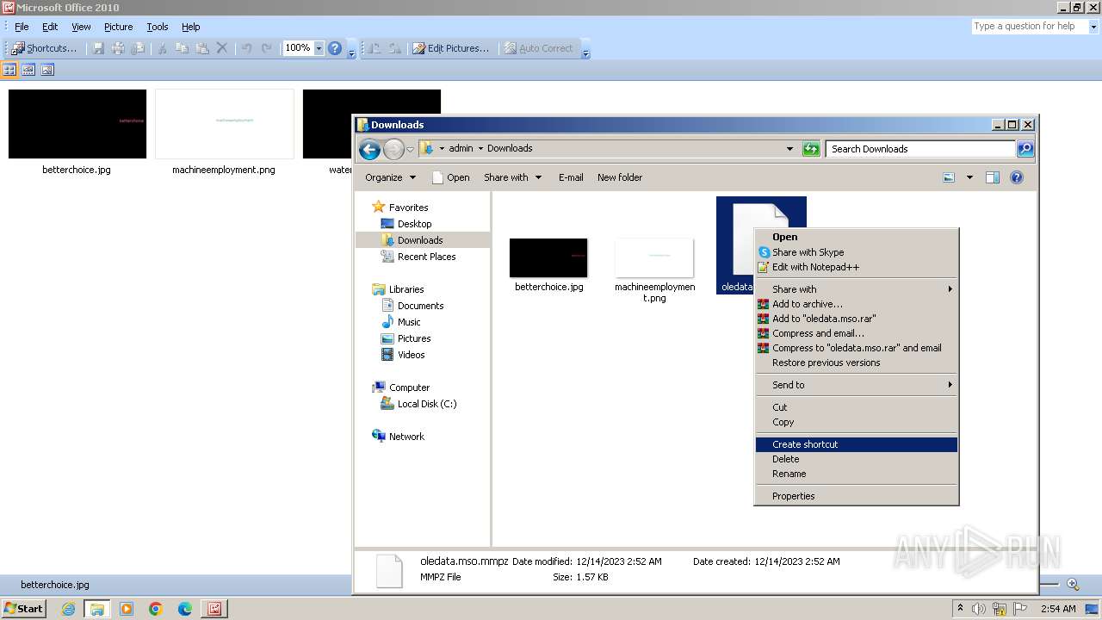Open Edit menu in Picture Manager

50,27
